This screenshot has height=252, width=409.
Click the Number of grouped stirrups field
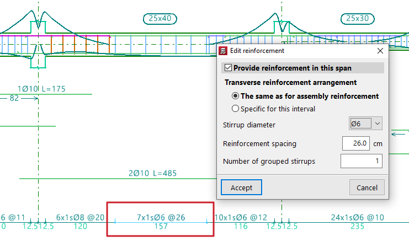point(362,161)
